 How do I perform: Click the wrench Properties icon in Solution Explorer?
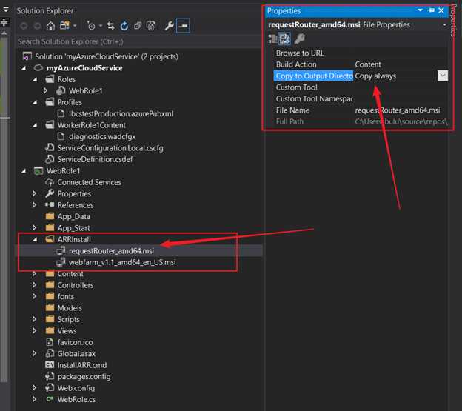(169, 26)
